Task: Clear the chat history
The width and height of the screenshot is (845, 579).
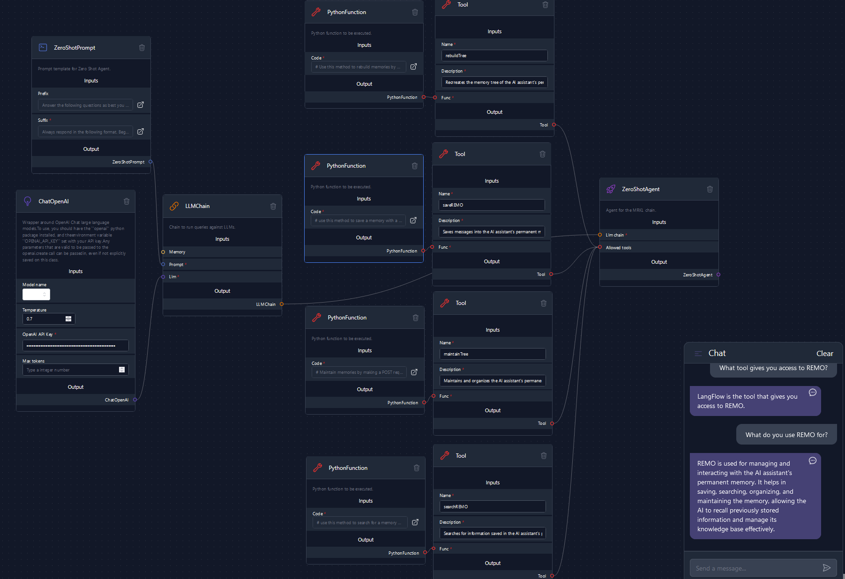Action: (x=824, y=354)
